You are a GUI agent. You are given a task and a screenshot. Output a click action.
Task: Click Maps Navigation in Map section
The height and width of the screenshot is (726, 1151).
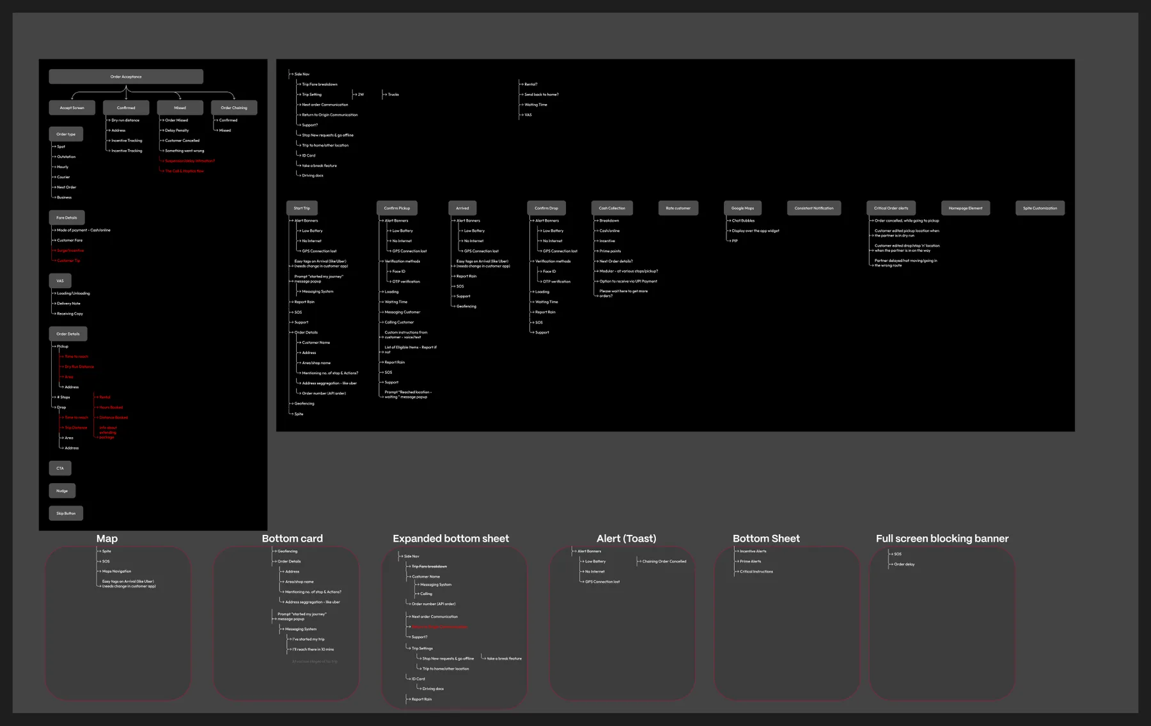pos(116,571)
